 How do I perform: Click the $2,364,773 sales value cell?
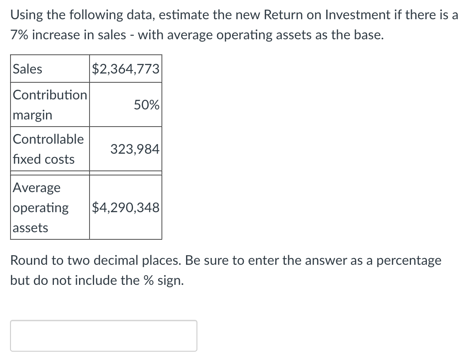coord(125,68)
